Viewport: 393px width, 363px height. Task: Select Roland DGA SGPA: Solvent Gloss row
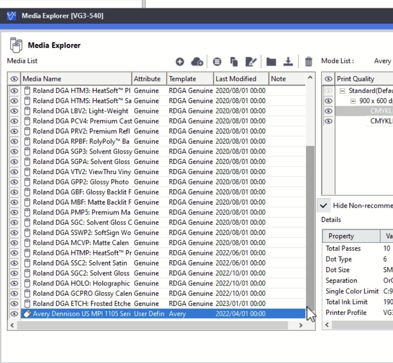pos(163,161)
